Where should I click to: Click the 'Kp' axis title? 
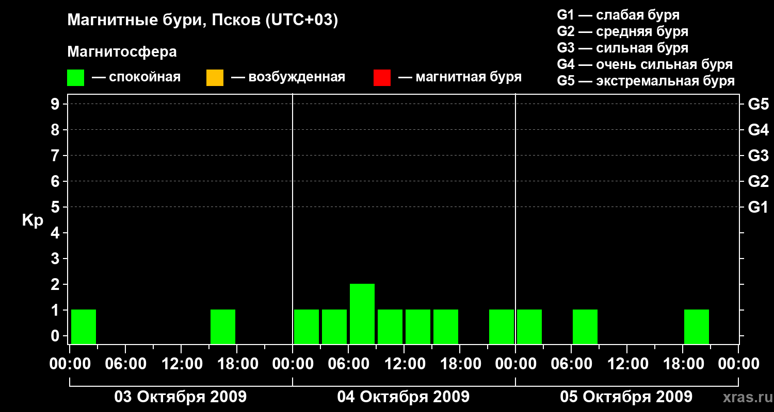(x=33, y=220)
